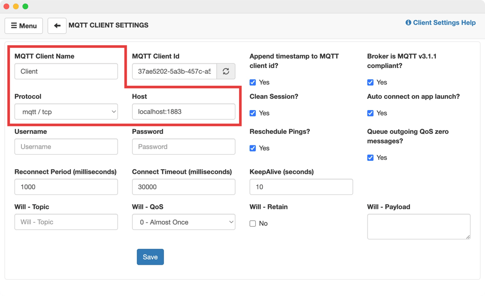Open the Will - QoS dropdown
The height and width of the screenshot is (296, 485).
[184, 222]
